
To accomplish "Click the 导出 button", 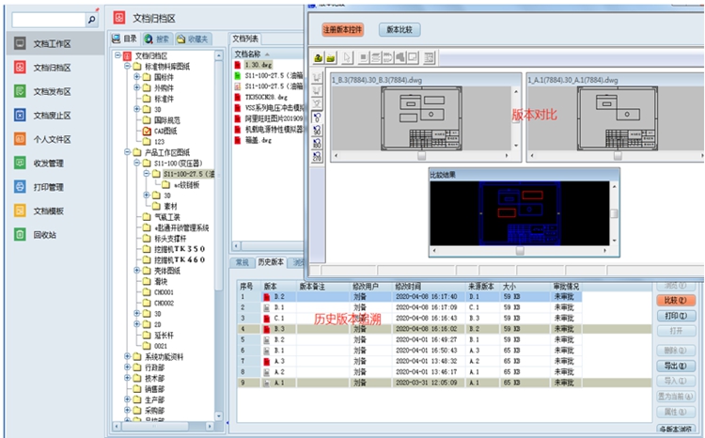I will (671, 366).
